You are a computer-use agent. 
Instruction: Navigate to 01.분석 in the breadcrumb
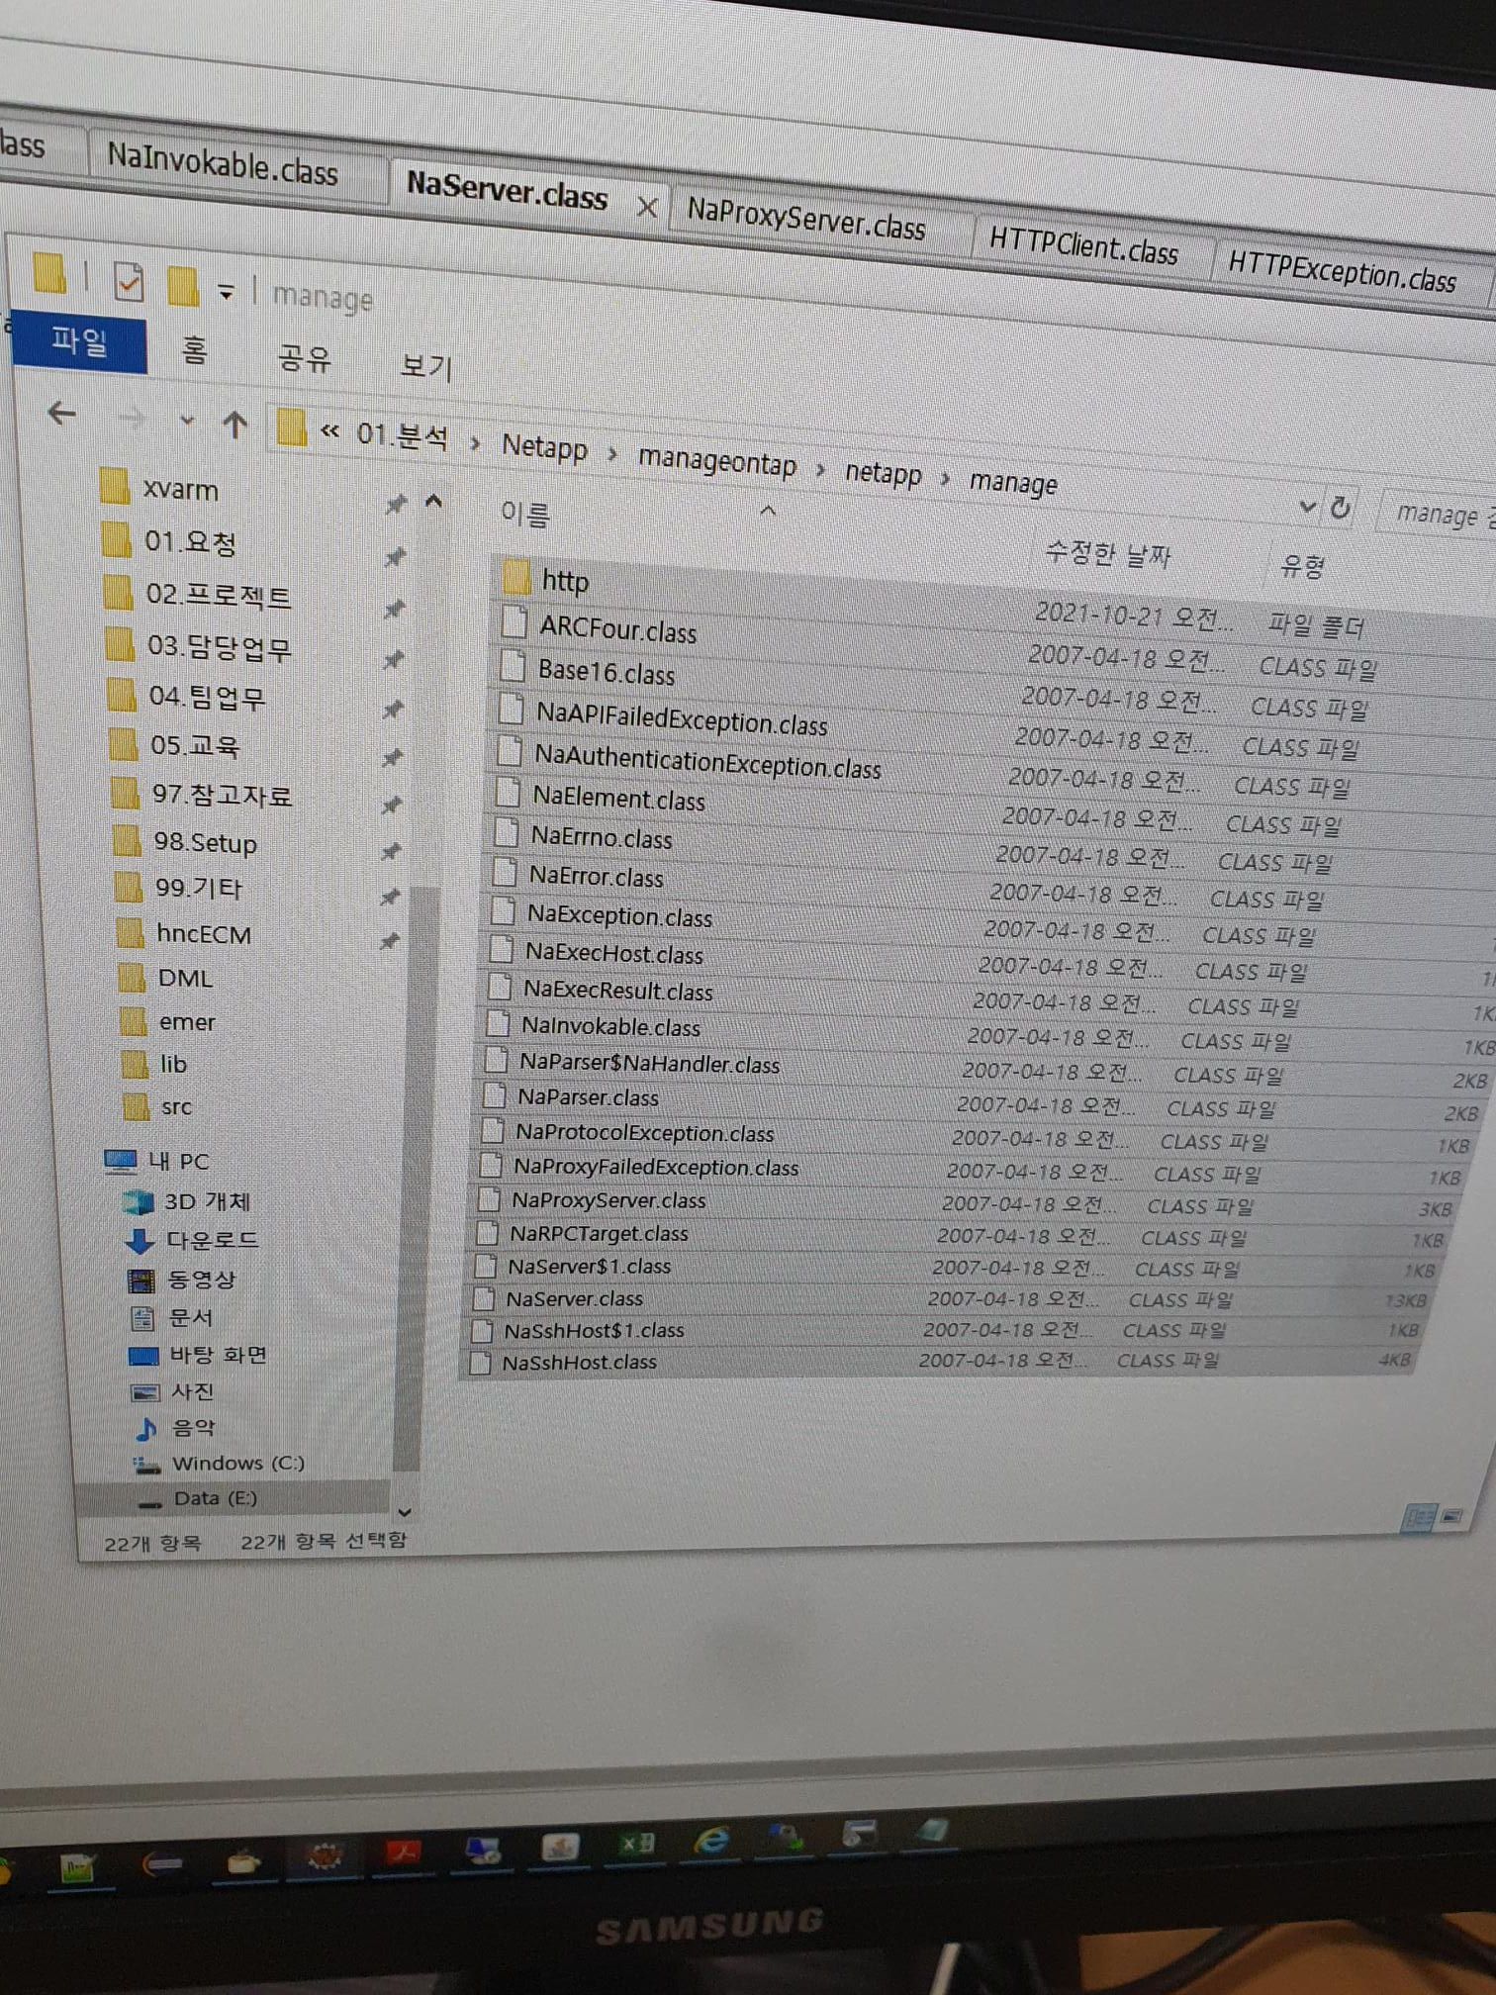click(x=403, y=435)
